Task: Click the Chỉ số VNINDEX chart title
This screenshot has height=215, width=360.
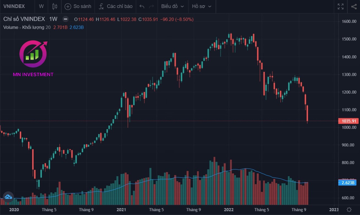Action: [24, 19]
